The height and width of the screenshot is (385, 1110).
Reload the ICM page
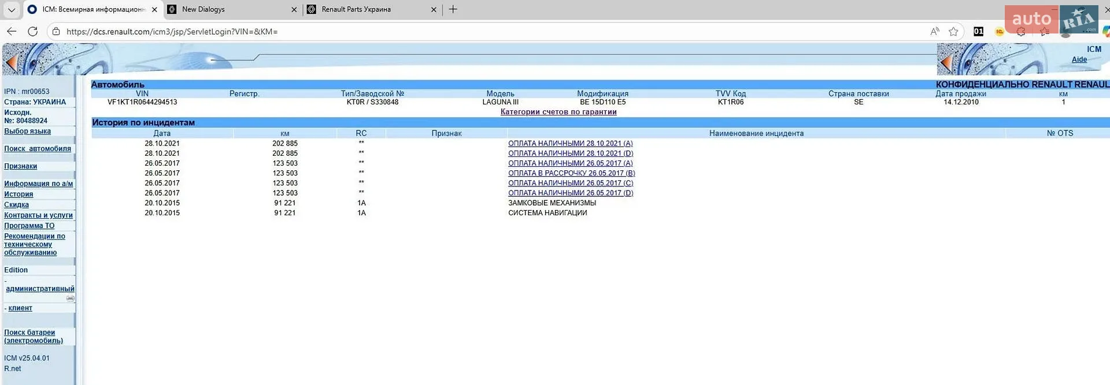click(33, 31)
